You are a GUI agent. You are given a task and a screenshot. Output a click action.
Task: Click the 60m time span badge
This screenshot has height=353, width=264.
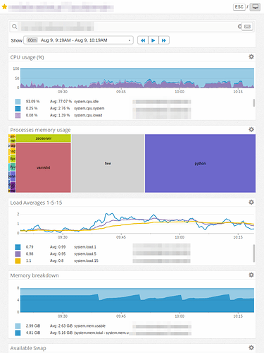click(32, 40)
